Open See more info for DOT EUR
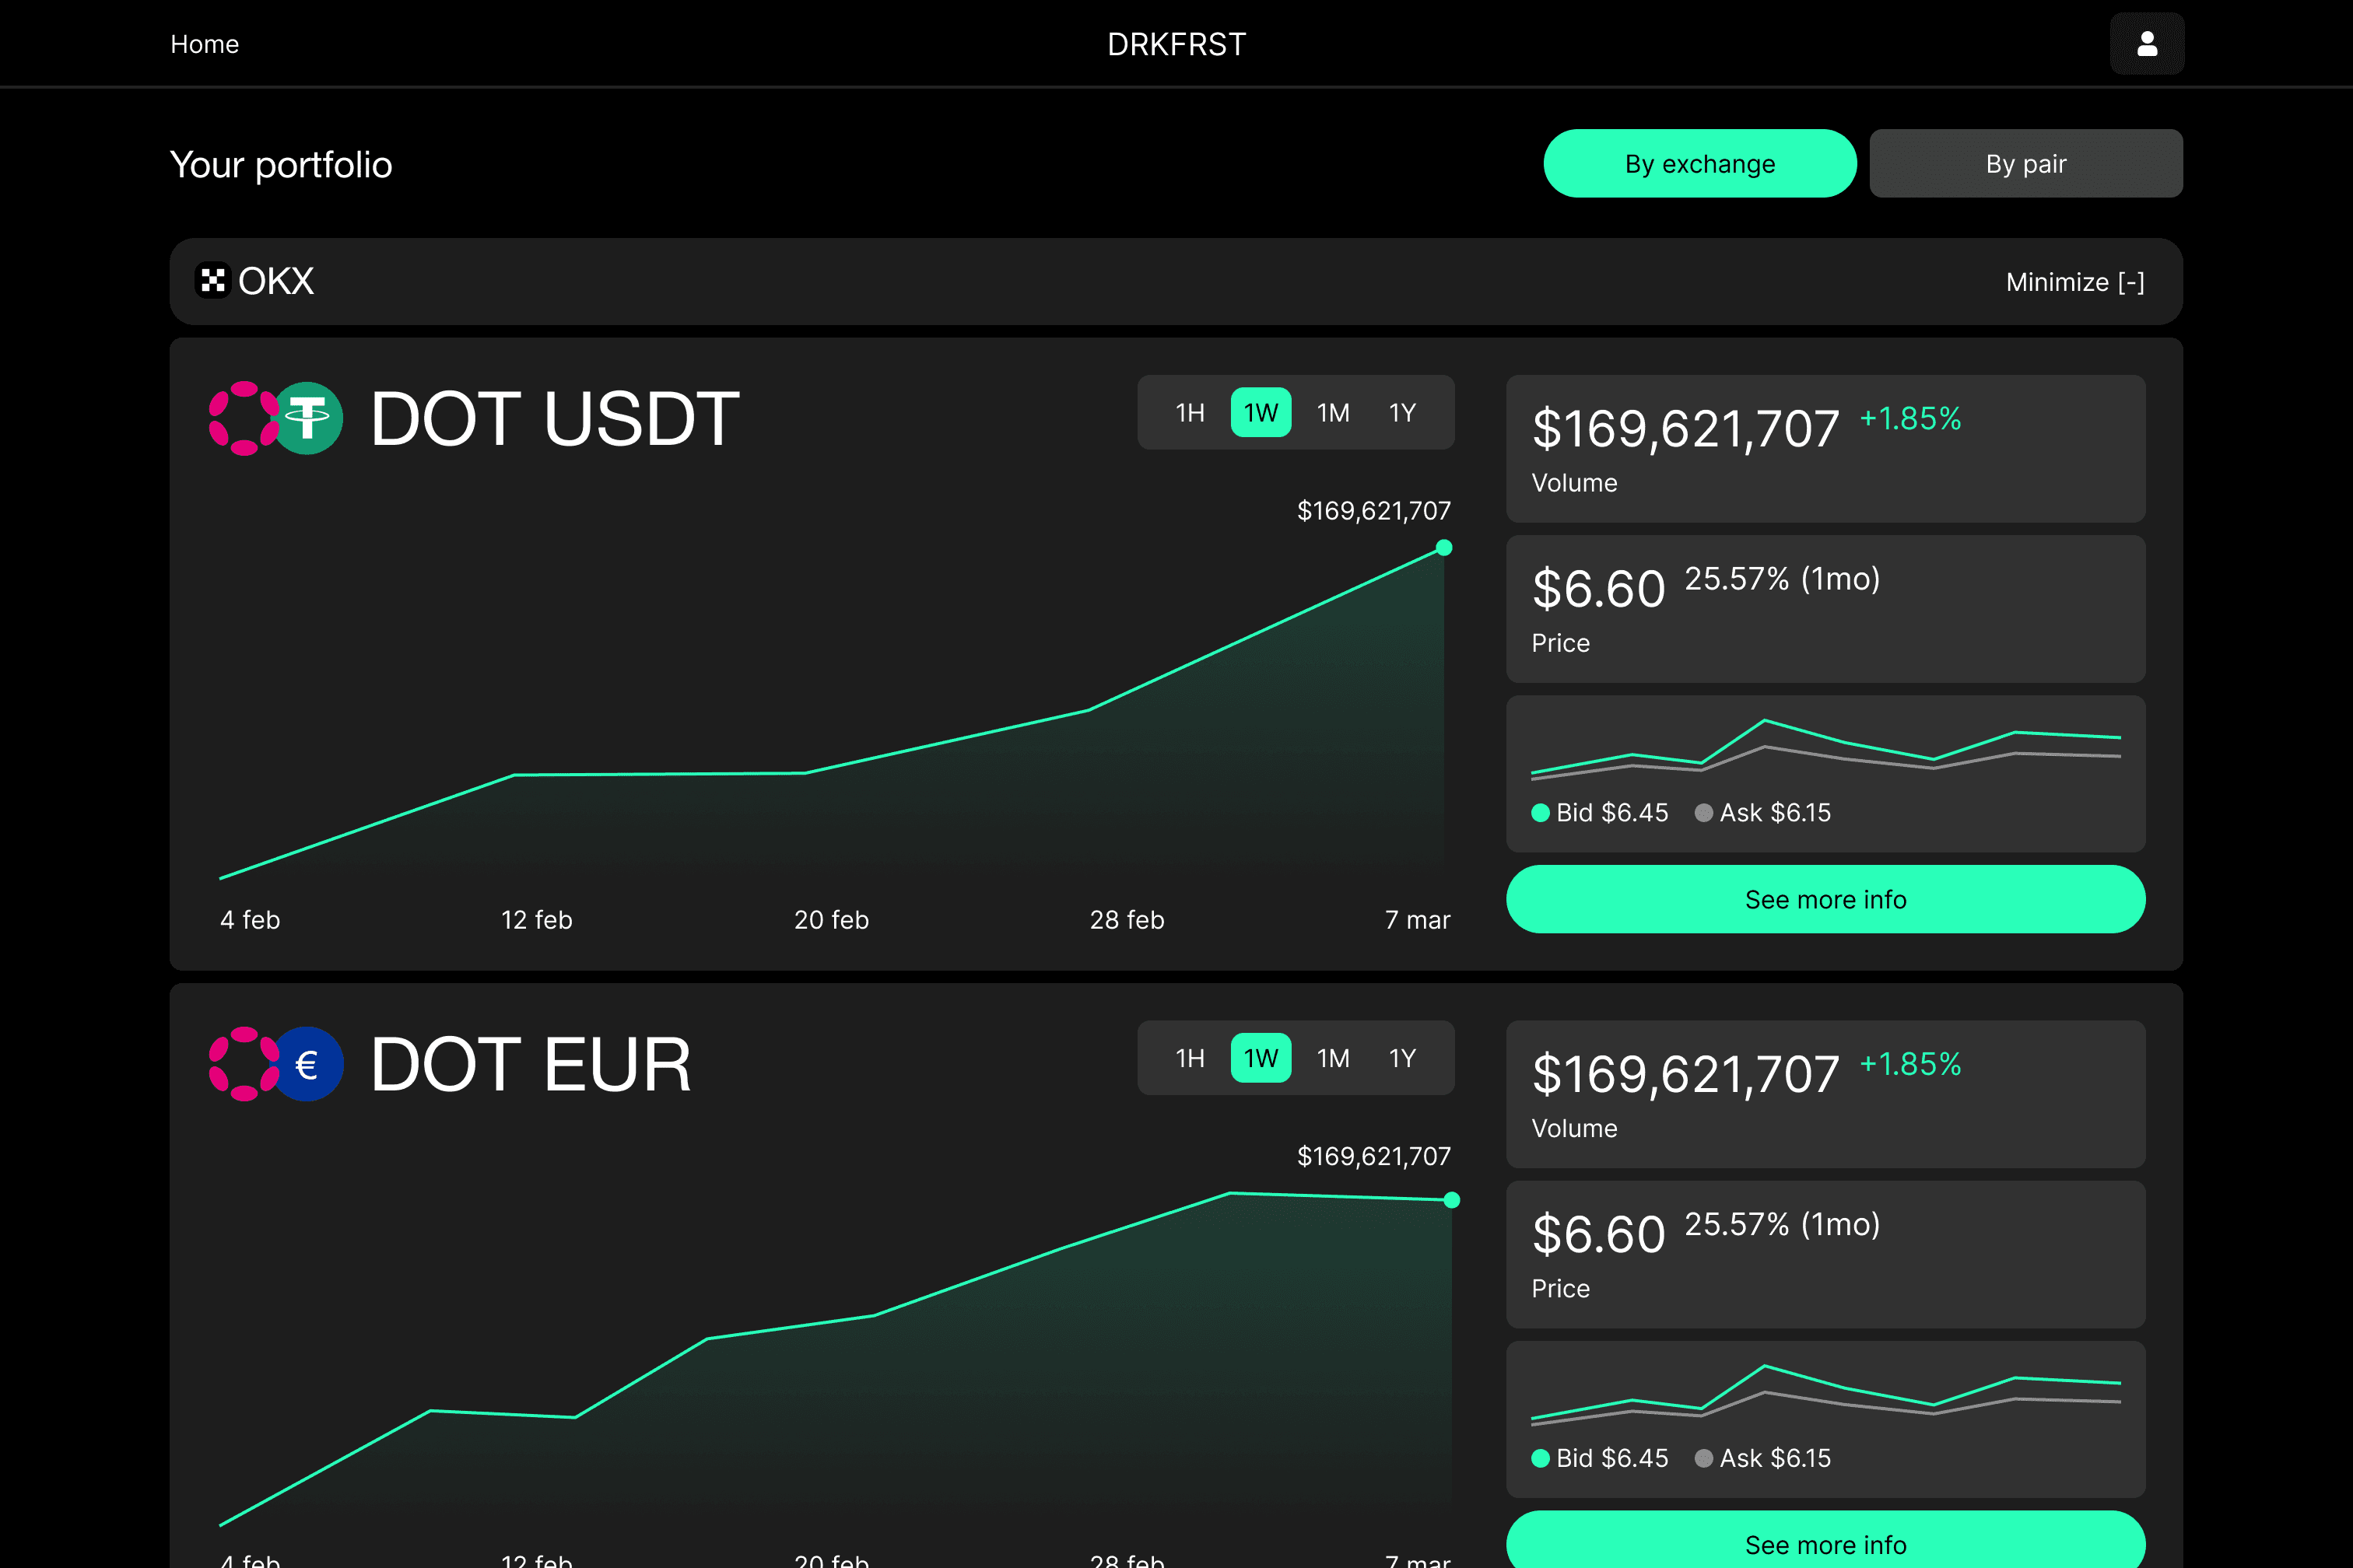The image size is (2353, 1568). [x=1825, y=1541]
